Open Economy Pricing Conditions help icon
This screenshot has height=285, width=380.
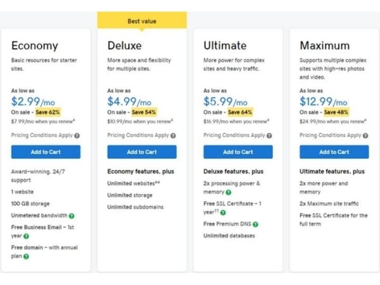point(77,136)
